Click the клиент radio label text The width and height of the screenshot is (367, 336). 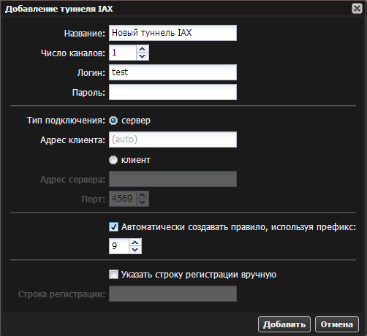click(x=136, y=160)
